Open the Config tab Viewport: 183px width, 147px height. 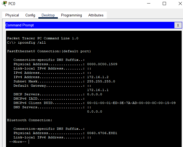pyautogui.click(x=30, y=15)
